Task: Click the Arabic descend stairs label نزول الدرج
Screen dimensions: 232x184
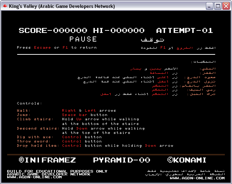Action: pyautogui.click(x=200, y=82)
